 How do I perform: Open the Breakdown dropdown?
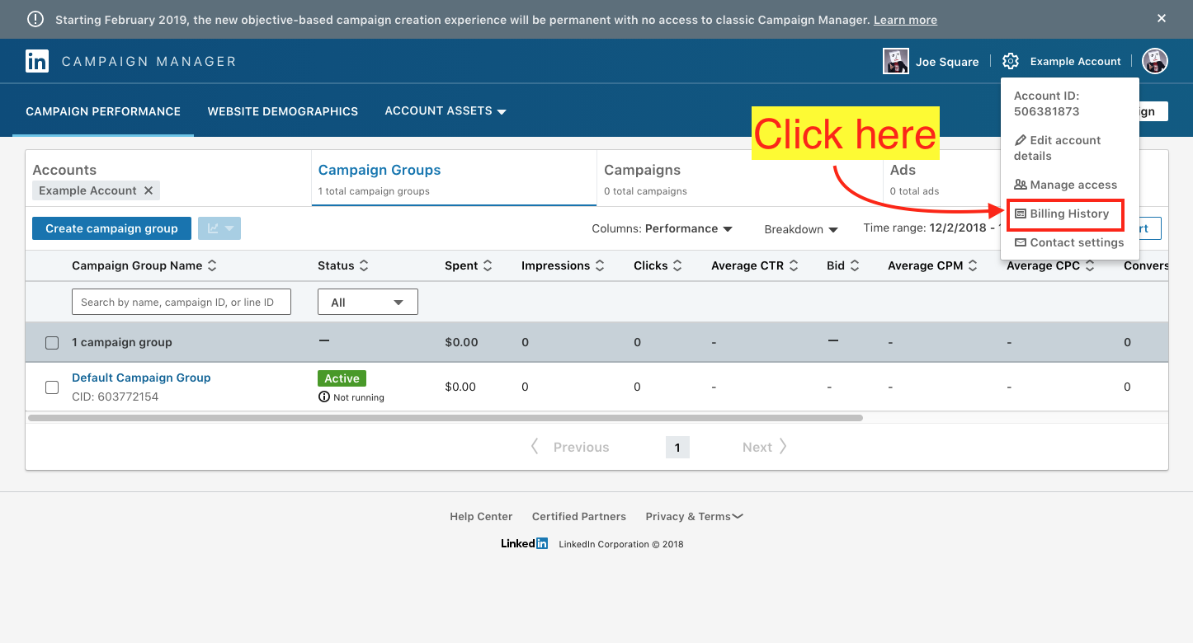[801, 229]
